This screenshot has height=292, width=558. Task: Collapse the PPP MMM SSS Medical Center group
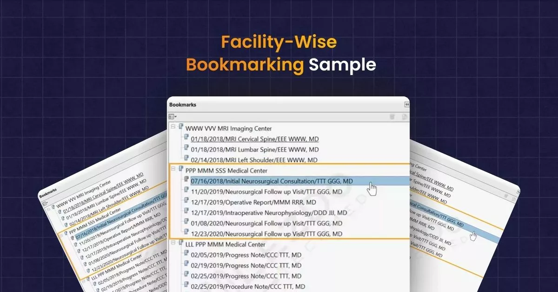coord(173,170)
